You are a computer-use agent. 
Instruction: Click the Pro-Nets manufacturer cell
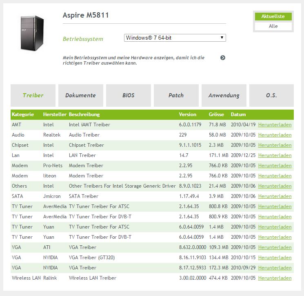tap(53, 166)
